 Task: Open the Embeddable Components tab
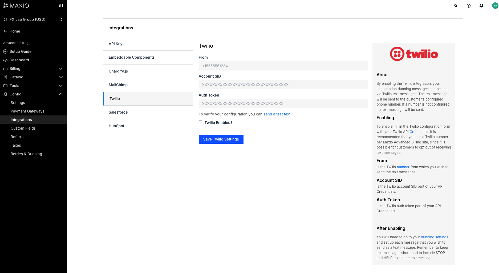tap(148, 57)
